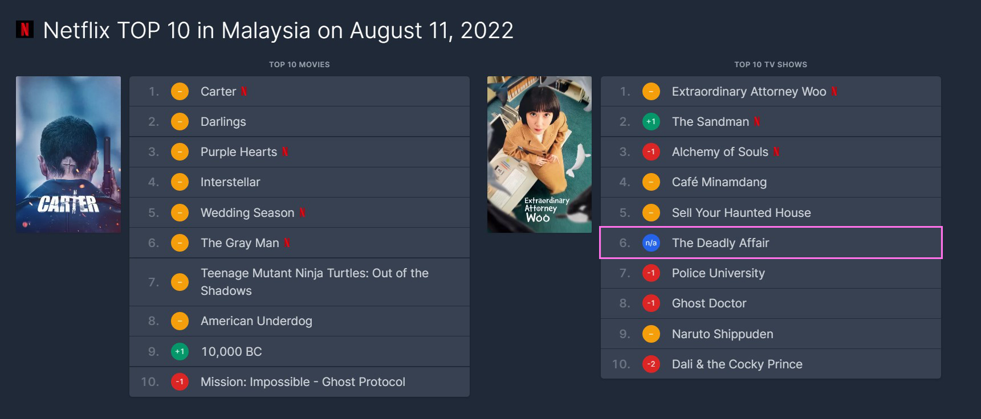Open Sell Your Haunted House show link

[742, 212]
